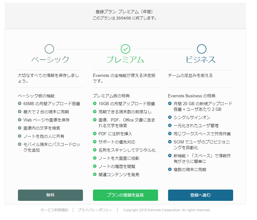Screen dimensions: 257x220
Task: Click plus icon beside 一元化されたユーザ管理
Action: point(170,126)
